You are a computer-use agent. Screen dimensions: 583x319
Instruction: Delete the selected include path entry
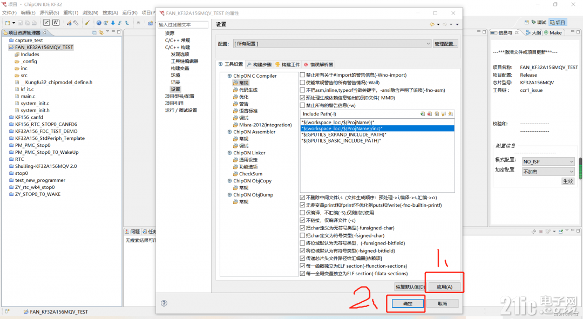pos(430,114)
